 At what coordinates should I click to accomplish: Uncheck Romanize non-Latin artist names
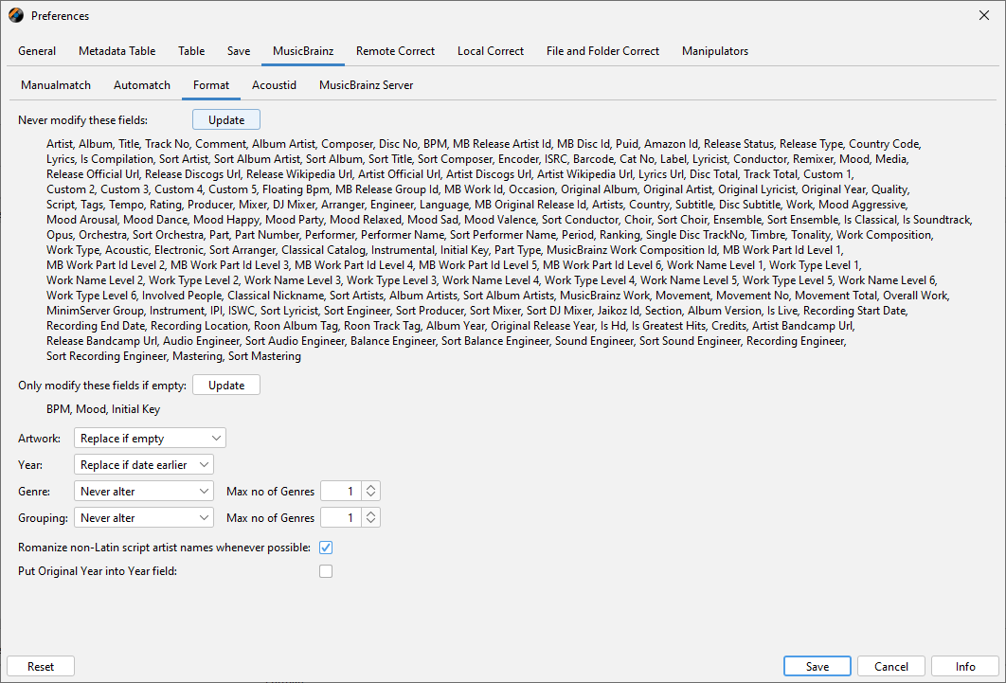pos(326,548)
